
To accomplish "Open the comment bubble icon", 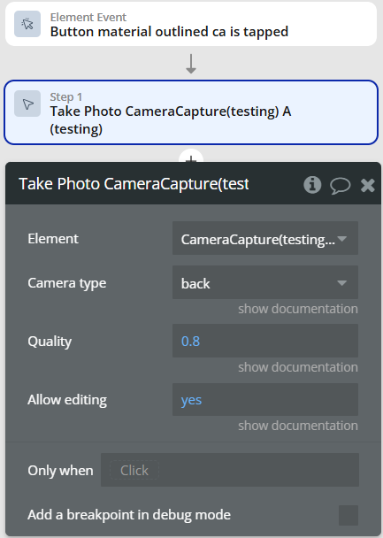I will 341,186.
